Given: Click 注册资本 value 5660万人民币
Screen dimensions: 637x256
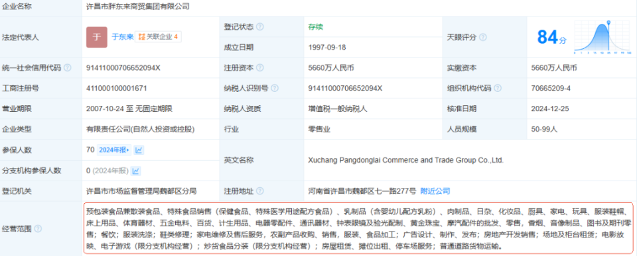Looking at the screenshot, I should pos(331,67).
